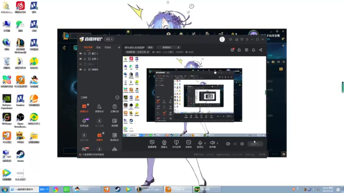Add a 多媒体 multimedia source
This screenshot has width=344, height=193.
(188, 144)
